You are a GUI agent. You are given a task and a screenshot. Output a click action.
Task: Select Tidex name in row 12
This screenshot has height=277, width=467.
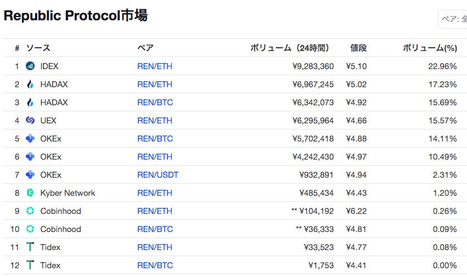pyautogui.click(x=50, y=265)
